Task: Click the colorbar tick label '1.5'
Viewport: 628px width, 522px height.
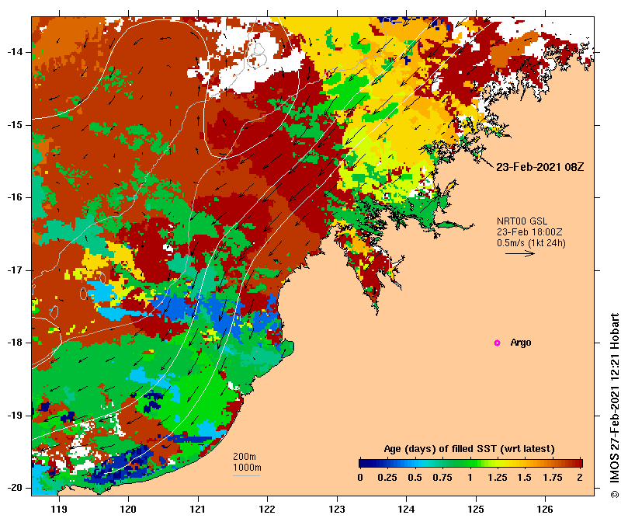Action: tap(524, 478)
